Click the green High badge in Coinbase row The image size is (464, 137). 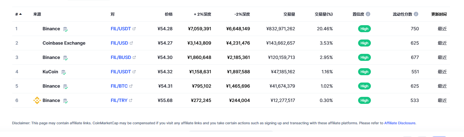364,43
